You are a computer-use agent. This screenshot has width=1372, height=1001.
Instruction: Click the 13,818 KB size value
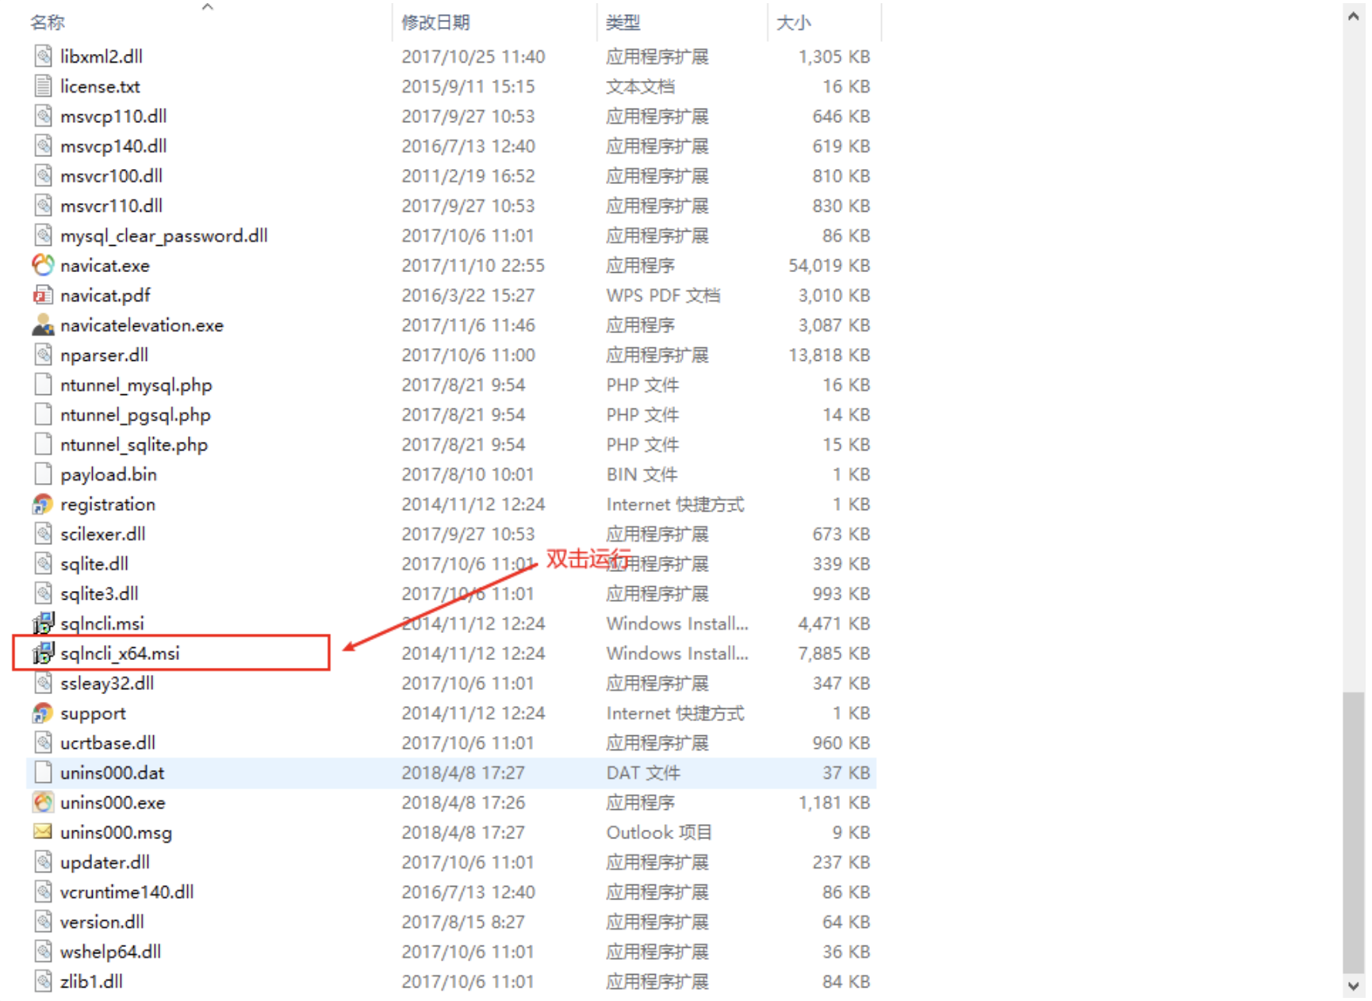click(x=829, y=355)
